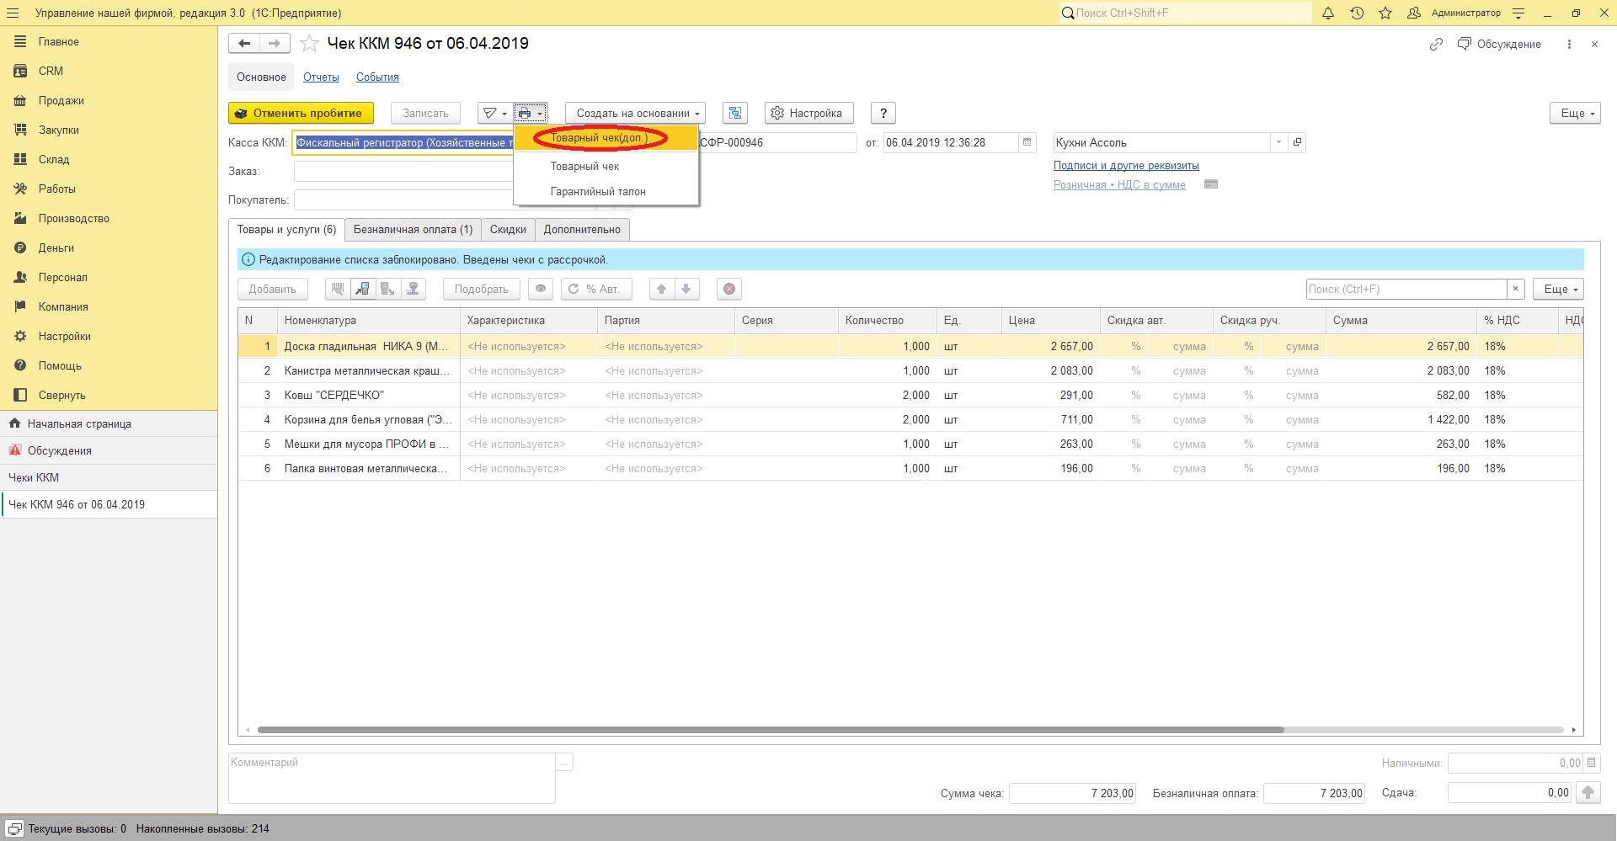Expand top Еще menu
This screenshot has width=1617, height=841.
(x=1576, y=113)
